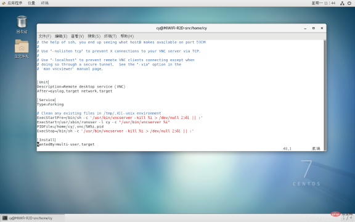
Task: Open the Help (H) menu in terminal
Action: (127, 36)
